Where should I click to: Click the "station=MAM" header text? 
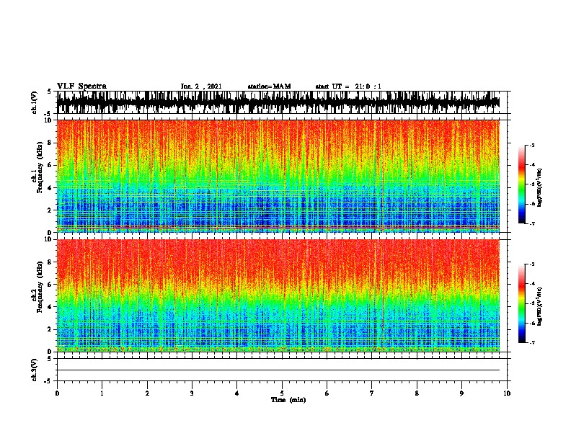269,86
